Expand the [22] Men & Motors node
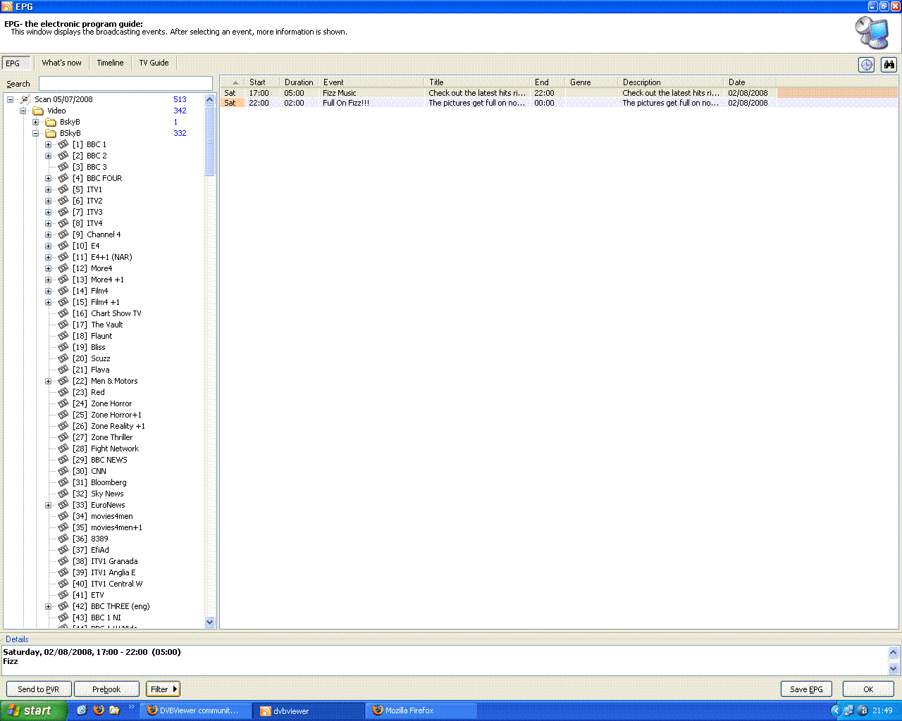902x721 pixels. 49,381
